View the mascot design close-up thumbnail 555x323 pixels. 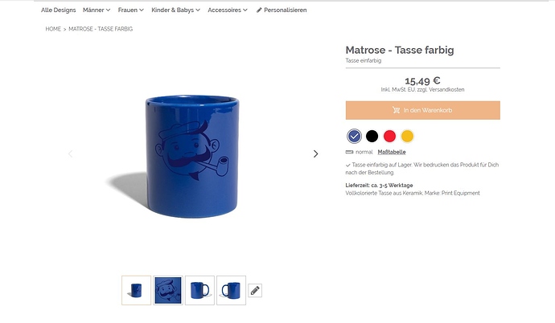coord(168,290)
